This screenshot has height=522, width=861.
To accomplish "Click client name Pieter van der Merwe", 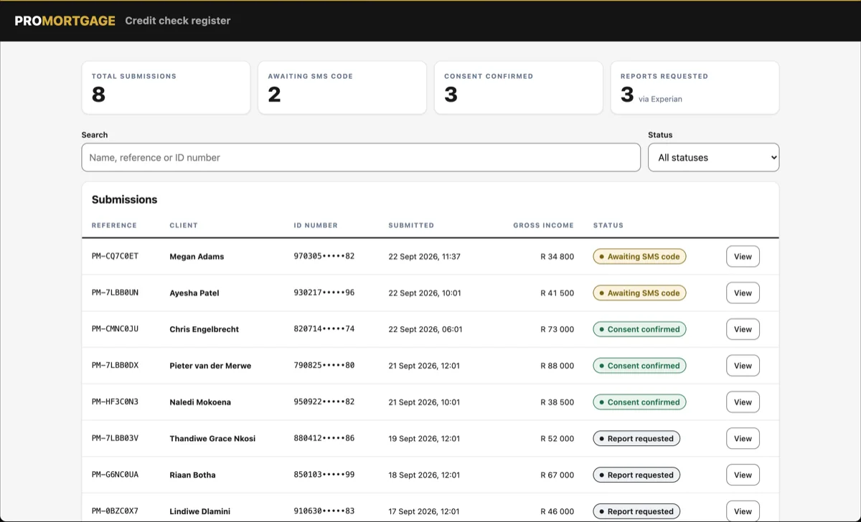I will pyautogui.click(x=210, y=366).
